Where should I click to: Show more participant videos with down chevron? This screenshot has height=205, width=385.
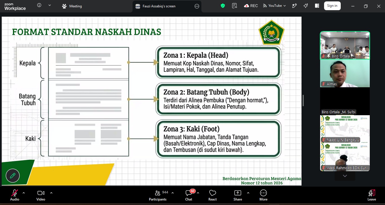point(345,176)
